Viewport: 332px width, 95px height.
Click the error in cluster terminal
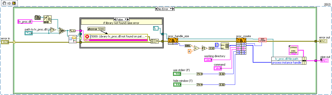click(x=5, y=42)
